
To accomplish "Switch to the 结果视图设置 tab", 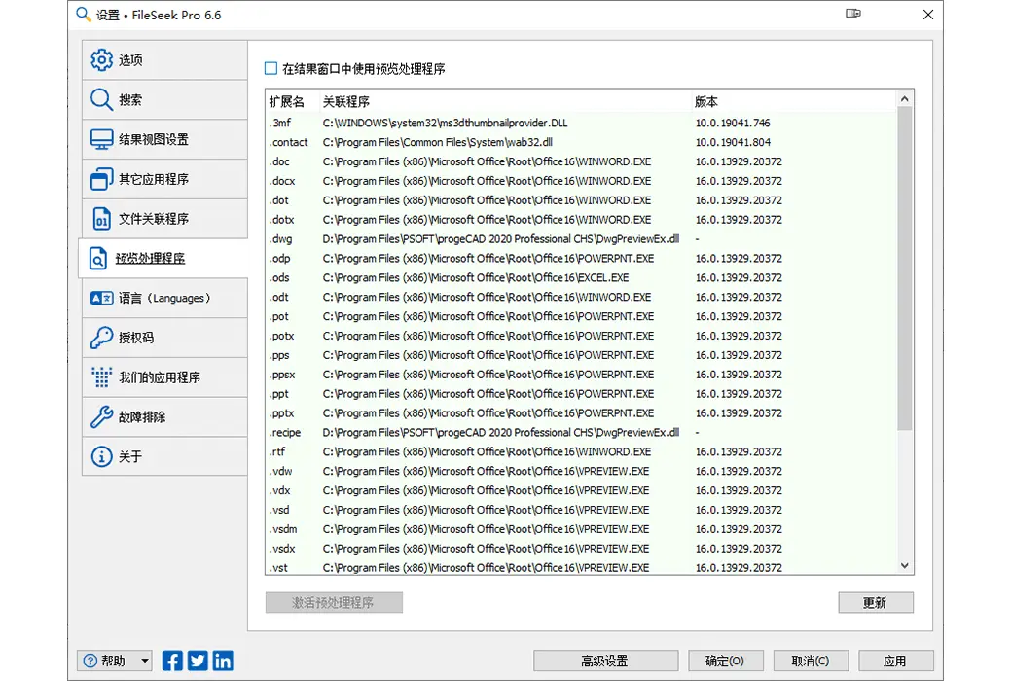I will pos(164,139).
